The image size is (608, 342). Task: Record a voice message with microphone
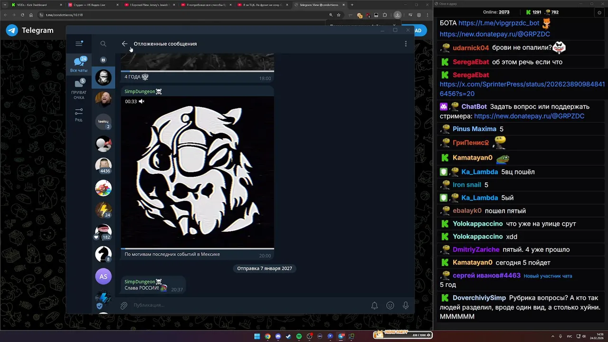tap(406, 305)
